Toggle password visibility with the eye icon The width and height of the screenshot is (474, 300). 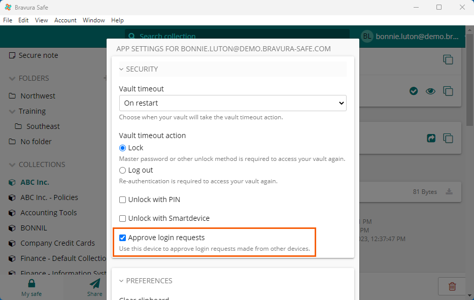pyautogui.click(x=430, y=91)
